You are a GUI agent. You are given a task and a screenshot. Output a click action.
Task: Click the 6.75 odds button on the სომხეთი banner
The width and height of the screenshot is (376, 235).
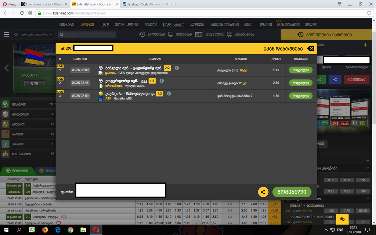[34, 84]
